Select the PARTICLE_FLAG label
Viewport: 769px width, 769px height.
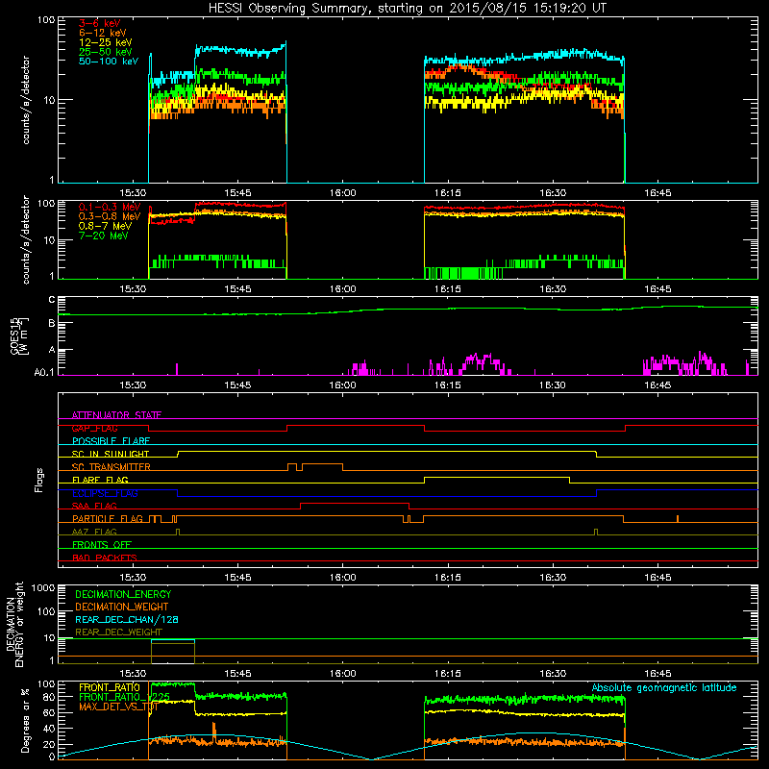pyautogui.click(x=108, y=519)
